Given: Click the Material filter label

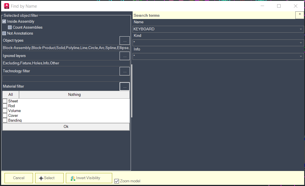Looking at the screenshot, I should coord(13,86).
